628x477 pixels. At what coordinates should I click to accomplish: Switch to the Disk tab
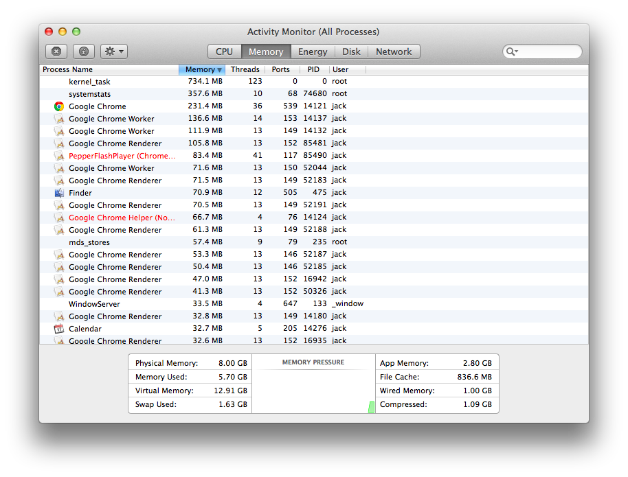coord(351,51)
